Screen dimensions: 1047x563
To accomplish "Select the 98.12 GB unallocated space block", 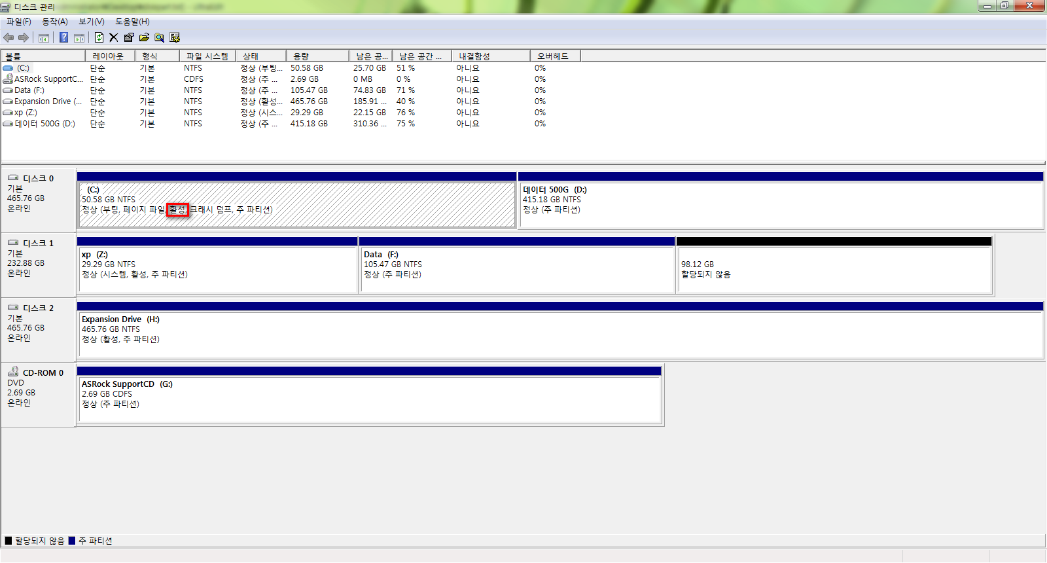I will pos(834,265).
